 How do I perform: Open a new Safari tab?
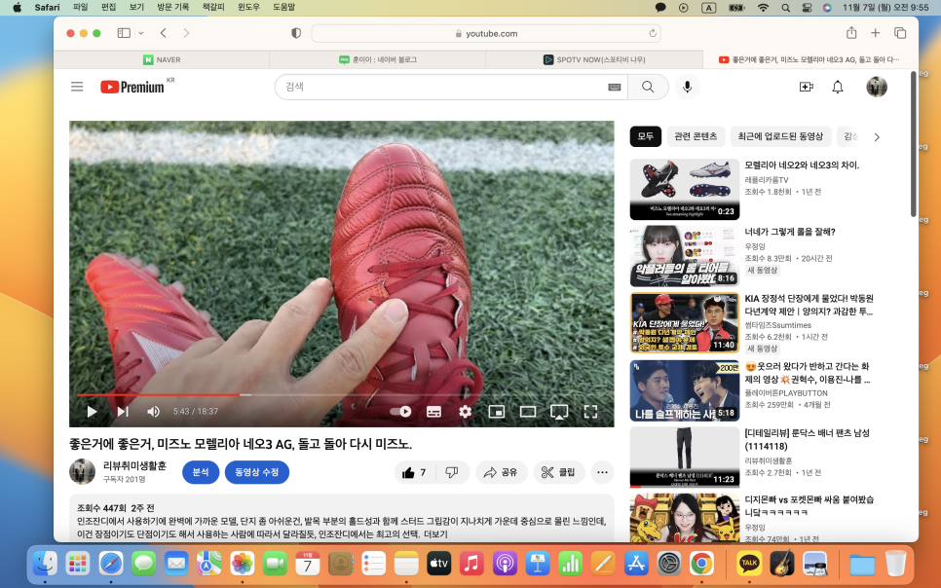click(876, 33)
